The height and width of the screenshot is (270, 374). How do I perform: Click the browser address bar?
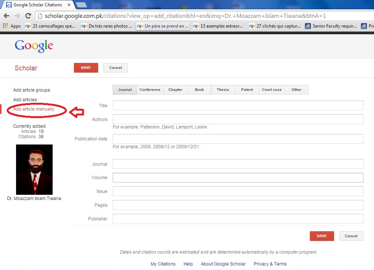tap(149, 16)
